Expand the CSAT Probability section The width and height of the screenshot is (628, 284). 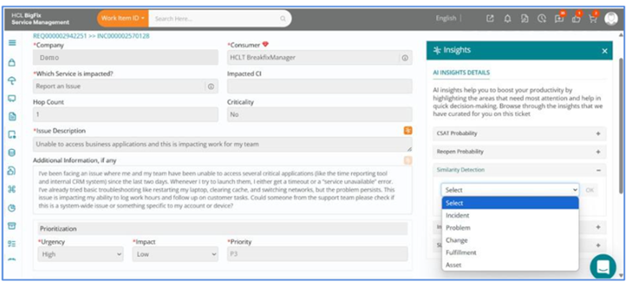point(519,133)
